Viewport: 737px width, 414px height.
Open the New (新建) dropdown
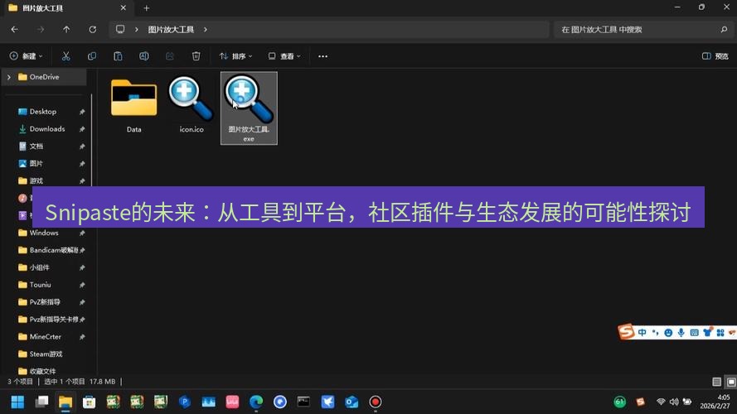click(26, 56)
